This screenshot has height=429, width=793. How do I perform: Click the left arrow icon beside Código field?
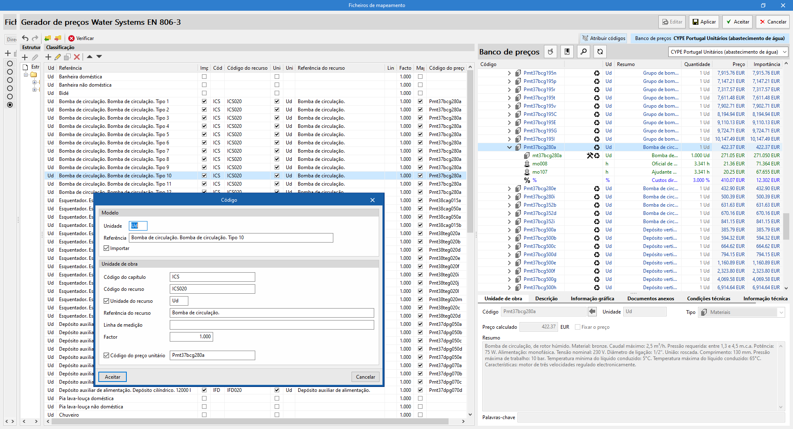[x=592, y=312]
